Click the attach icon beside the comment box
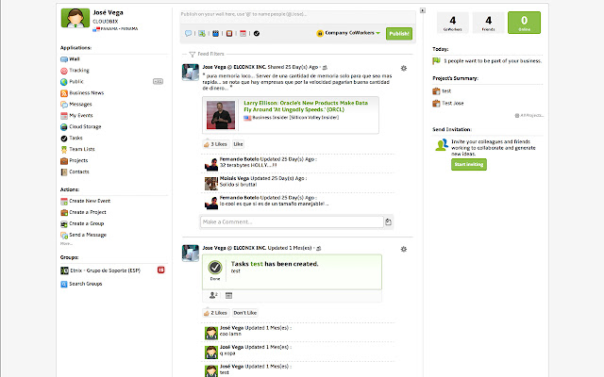 point(388,221)
